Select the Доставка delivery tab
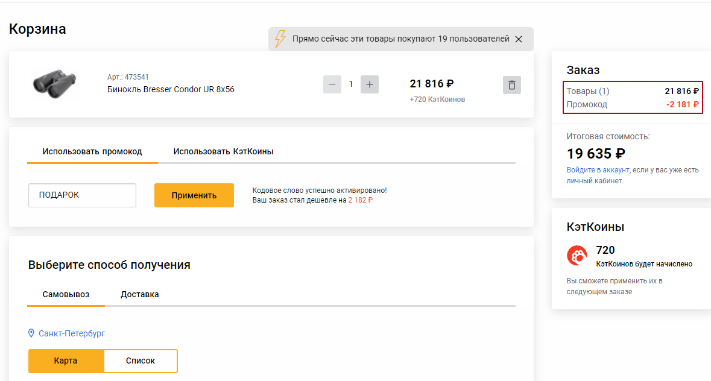 point(140,294)
